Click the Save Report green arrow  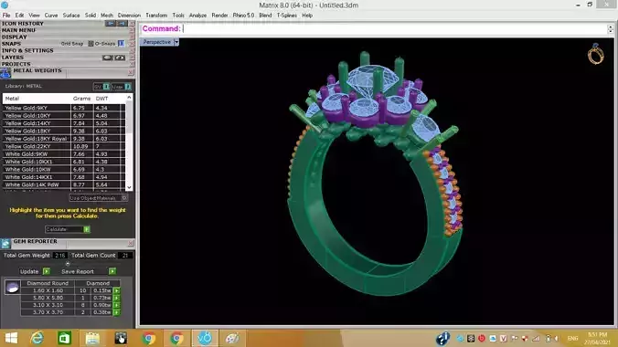point(112,271)
